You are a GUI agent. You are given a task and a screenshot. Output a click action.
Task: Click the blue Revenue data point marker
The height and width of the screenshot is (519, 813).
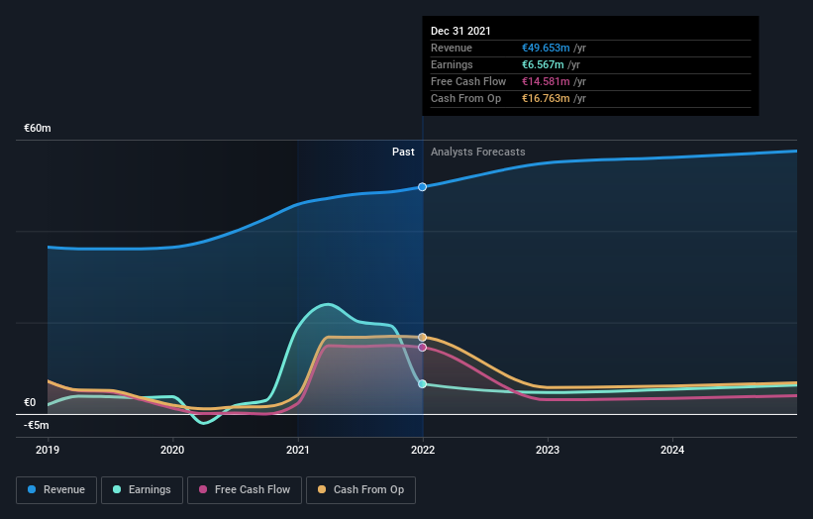[x=423, y=186]
